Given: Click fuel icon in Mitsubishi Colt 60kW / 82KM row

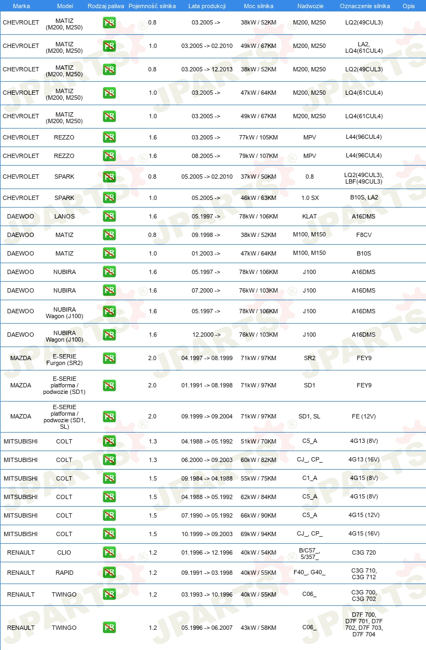Looking at the screenshot, I should pos(109,460).
